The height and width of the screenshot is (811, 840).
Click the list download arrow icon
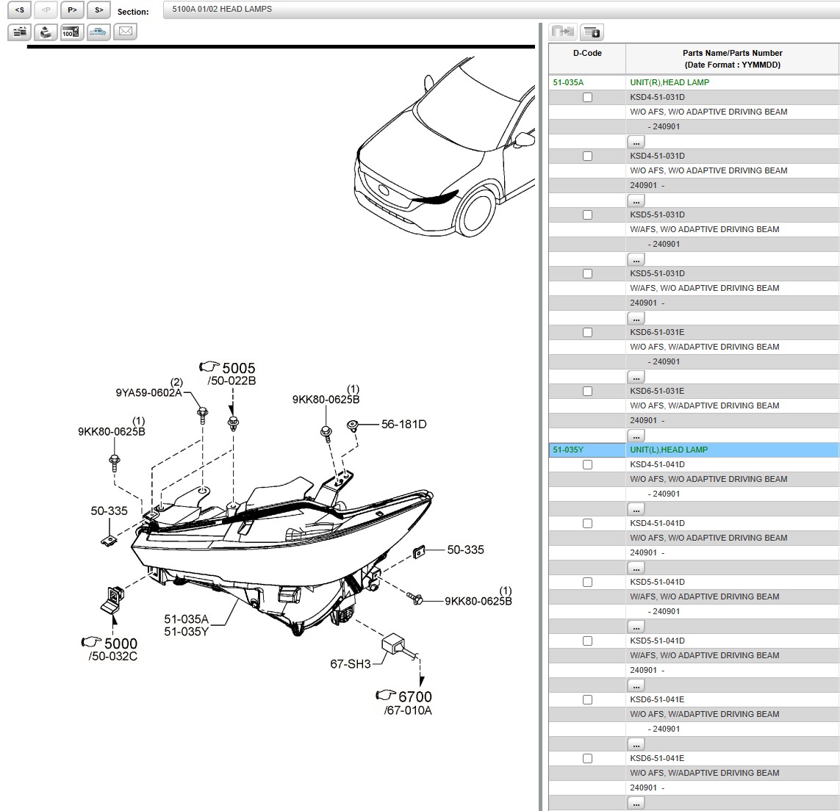coord(592,32)
